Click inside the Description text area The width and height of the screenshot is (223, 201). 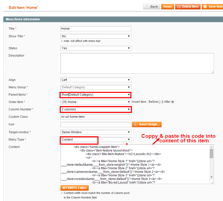[x=137, y=63]
